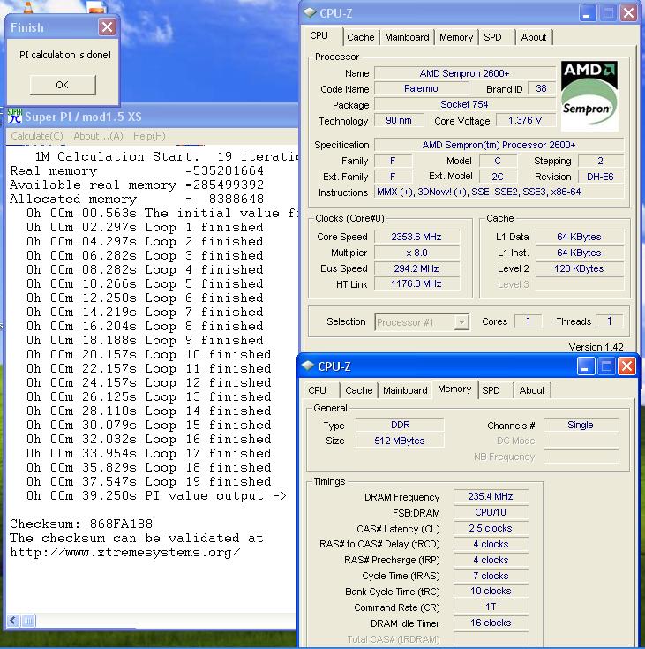Screen dimensions: 645x649
Task: Click the DRAM Frequency value 235.4 MHz
Action: (x=491, y=496)
